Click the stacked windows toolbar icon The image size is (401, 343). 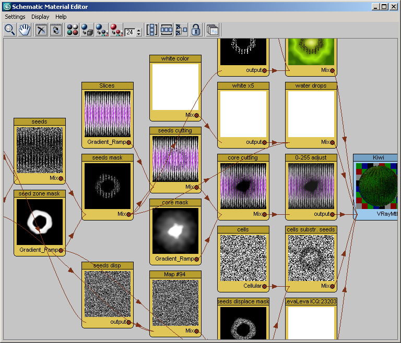click(x=213, y=30)
